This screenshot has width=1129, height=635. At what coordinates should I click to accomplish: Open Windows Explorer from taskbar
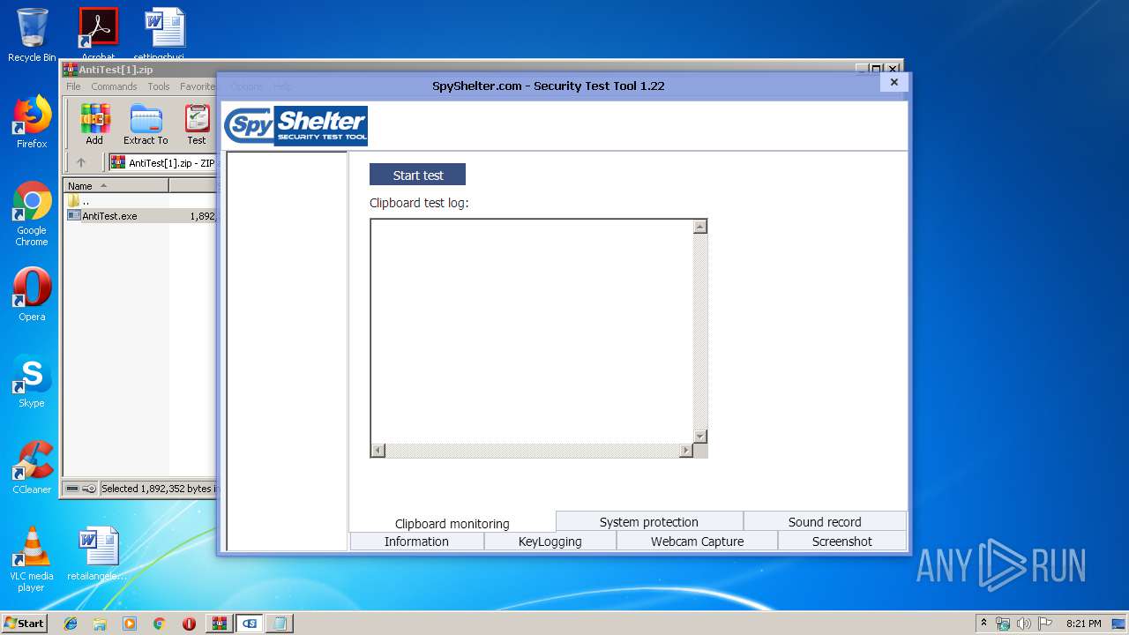pos(100,624)
